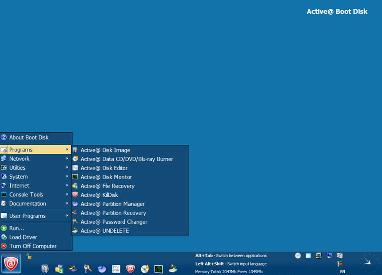
Task: Expand the Utilities submenu
Action: [36, 167]
